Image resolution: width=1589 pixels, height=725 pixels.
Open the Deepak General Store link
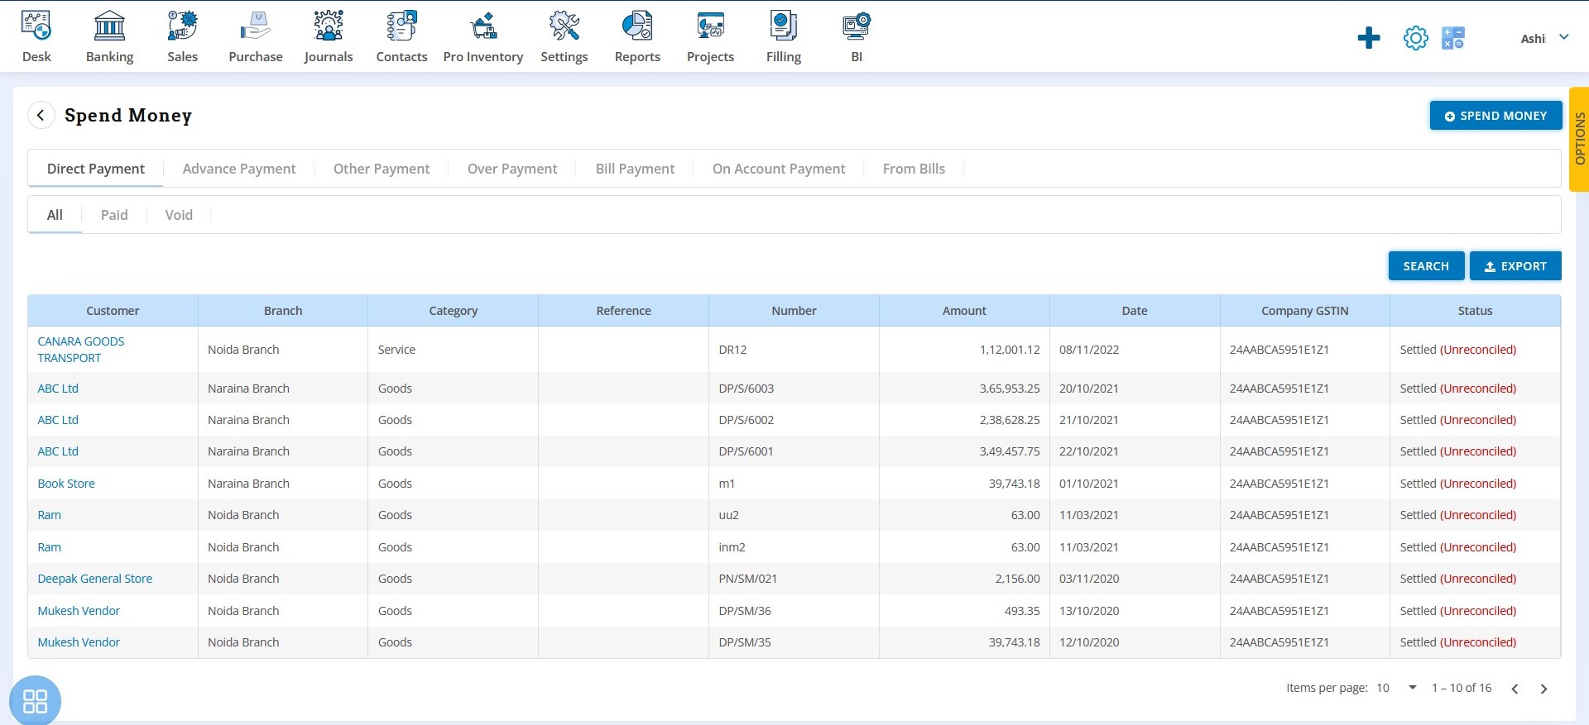(x=95, y=579)
